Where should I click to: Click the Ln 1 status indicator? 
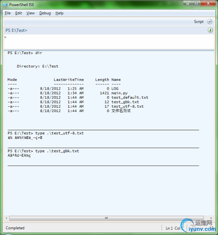[169, 228]
